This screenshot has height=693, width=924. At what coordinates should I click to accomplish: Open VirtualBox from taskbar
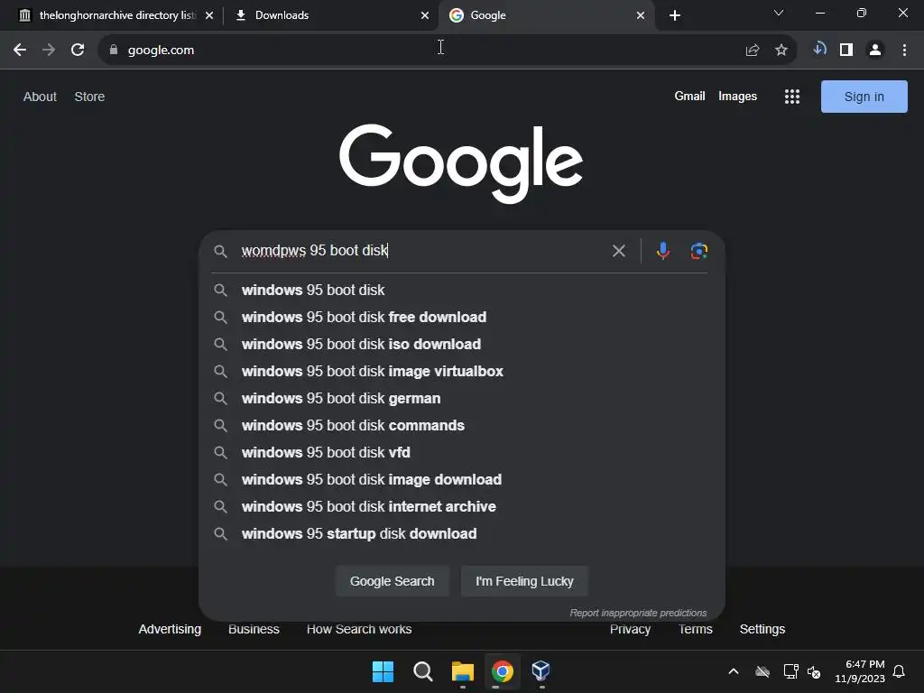541,671
